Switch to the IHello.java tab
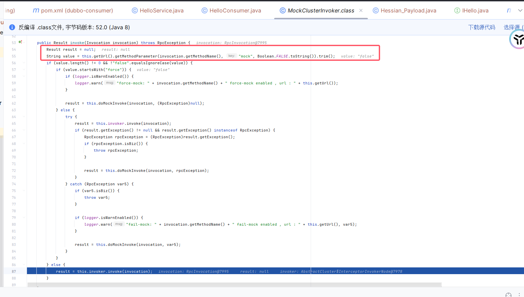Screen dimensions: 524x297 coord(471,10)
